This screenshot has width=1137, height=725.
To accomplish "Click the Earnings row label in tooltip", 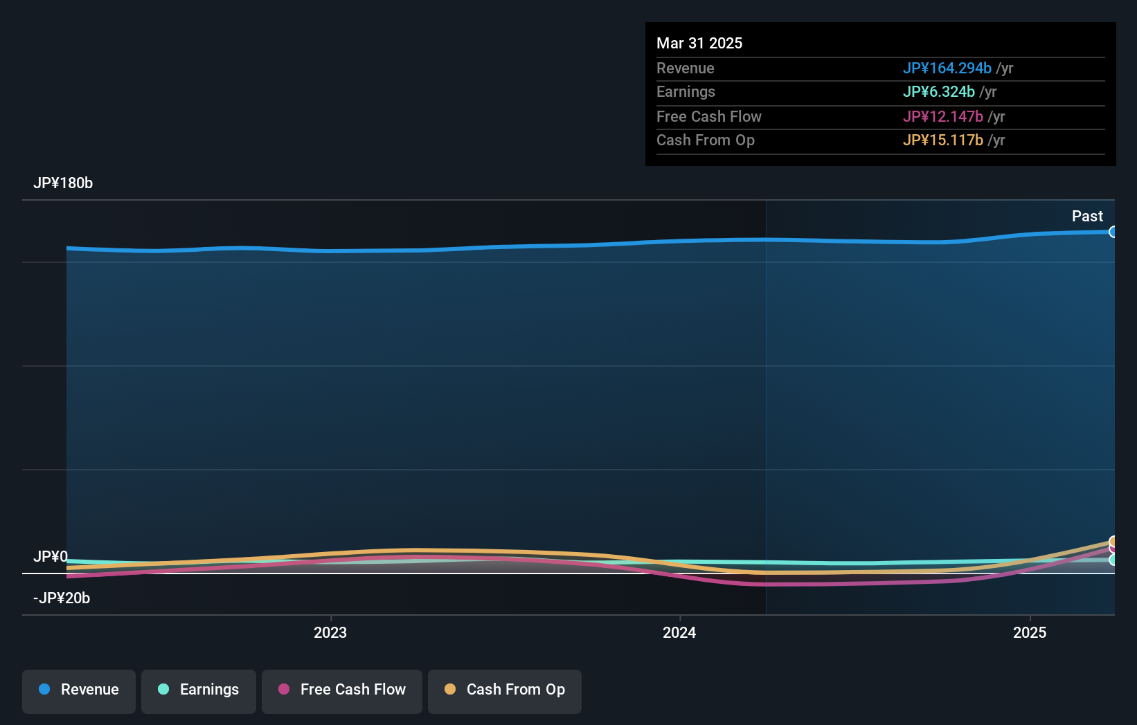I will click(686, 91).
